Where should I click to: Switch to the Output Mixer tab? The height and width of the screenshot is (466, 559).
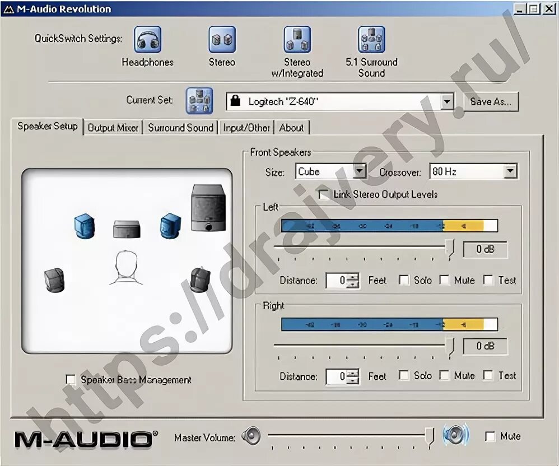(x=113, y=128)
